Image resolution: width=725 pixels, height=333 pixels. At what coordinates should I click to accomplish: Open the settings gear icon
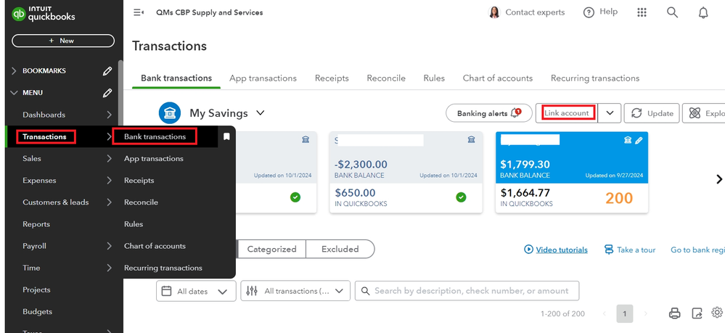pos(717,313)
